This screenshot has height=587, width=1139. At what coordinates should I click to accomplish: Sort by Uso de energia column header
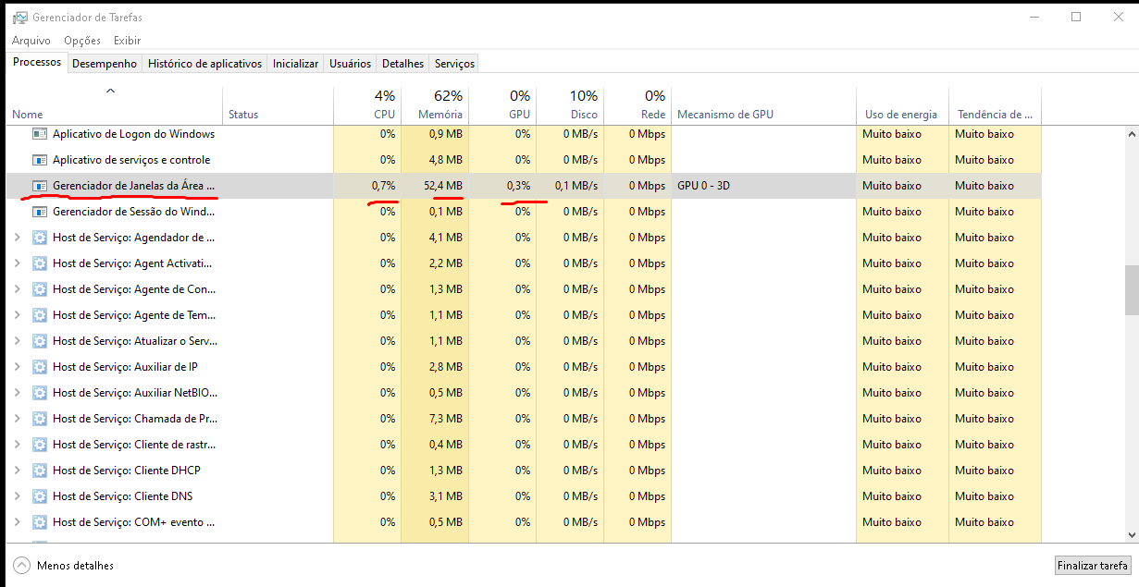(x=902, y=105)
